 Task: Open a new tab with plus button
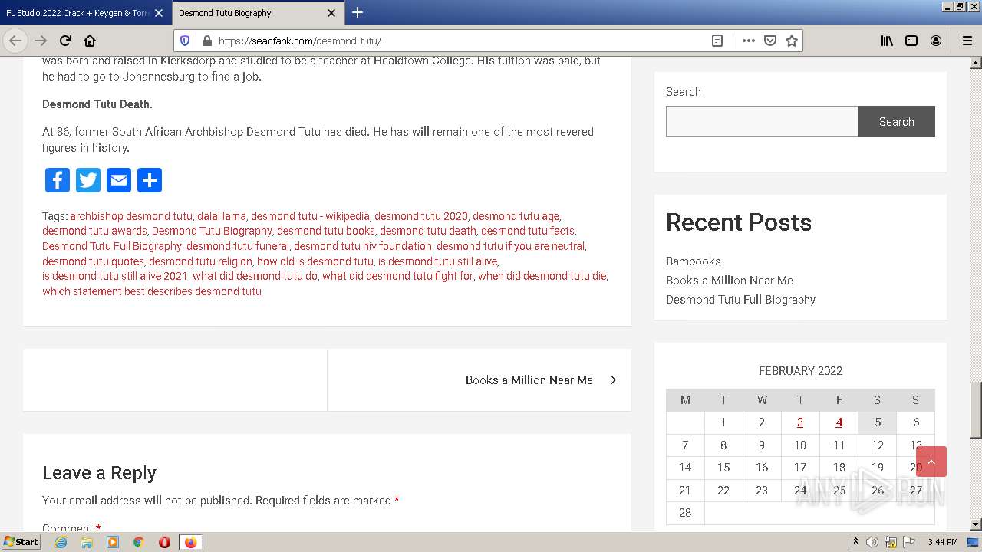(x=358, y=12)
